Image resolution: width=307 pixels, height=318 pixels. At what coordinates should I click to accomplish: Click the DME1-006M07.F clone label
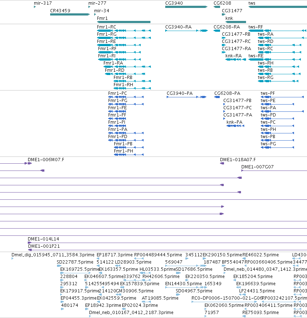(46, 160)
